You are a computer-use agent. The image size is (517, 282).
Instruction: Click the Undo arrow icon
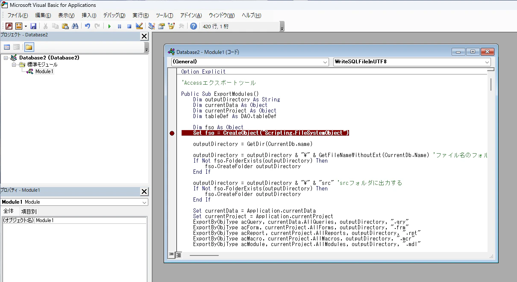click(x=88, y=26)
